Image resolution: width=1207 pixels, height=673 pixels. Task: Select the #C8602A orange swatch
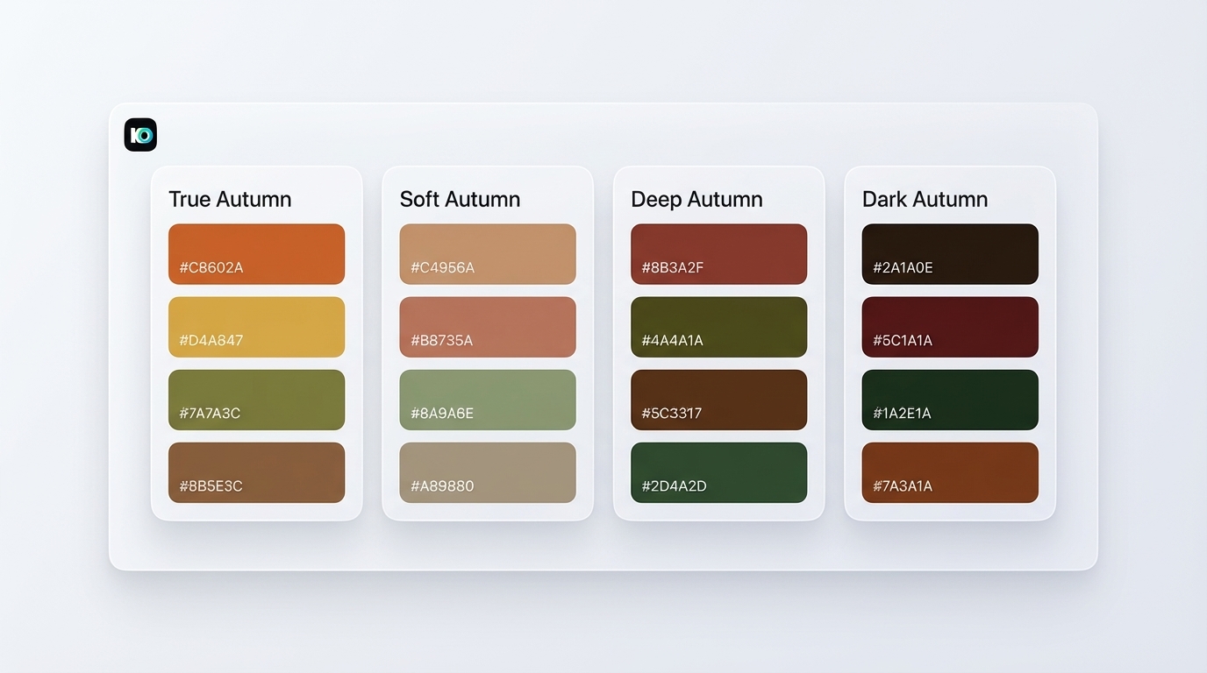point(256,254)
